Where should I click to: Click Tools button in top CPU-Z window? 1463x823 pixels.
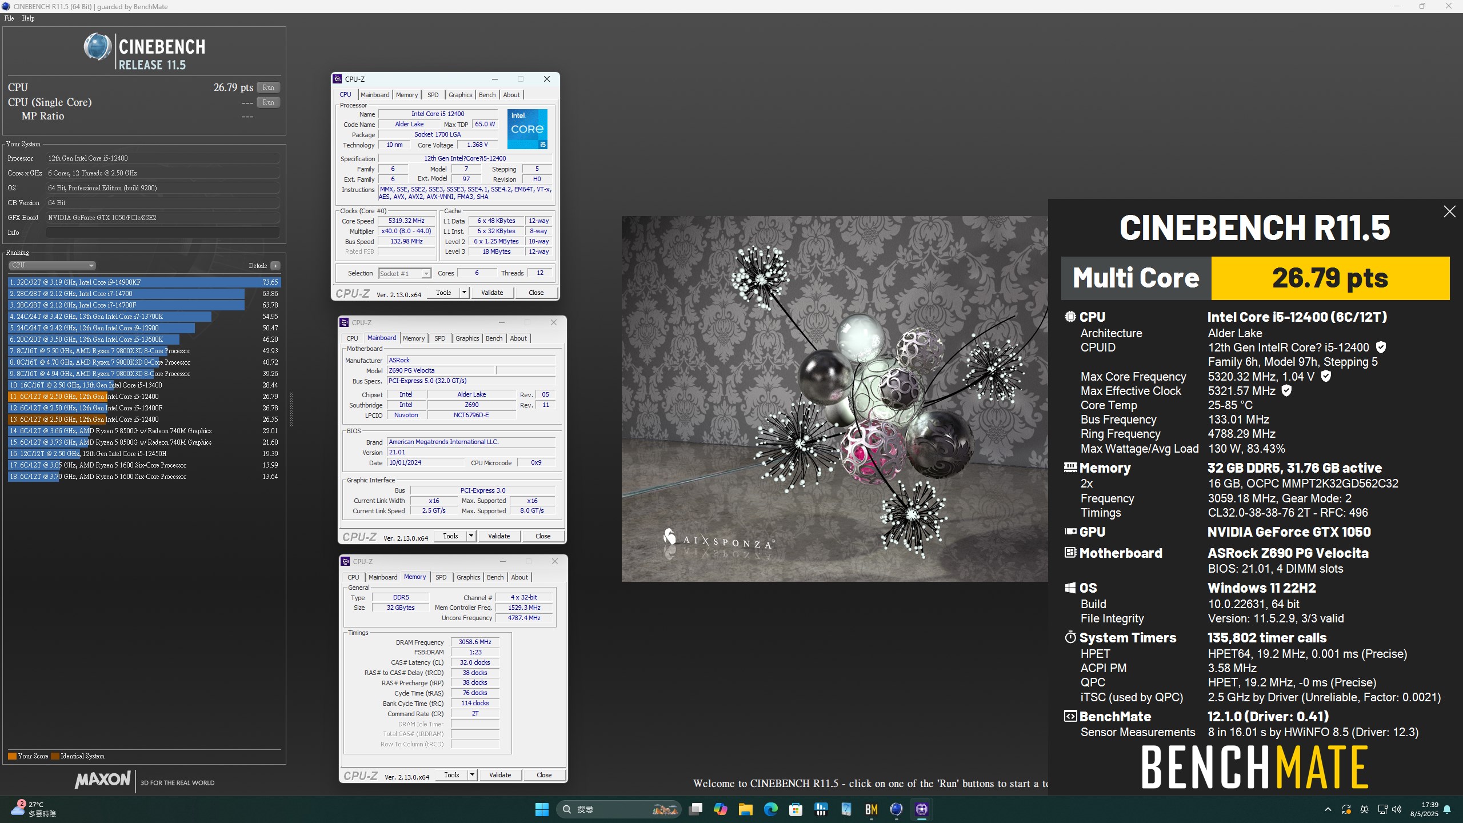[443, 293]
